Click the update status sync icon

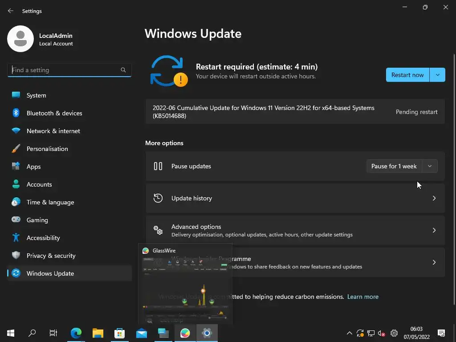[x=169, y=71]
